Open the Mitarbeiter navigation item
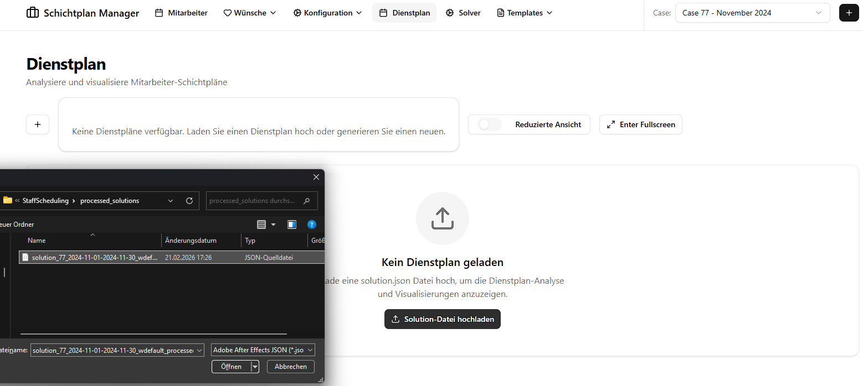The width and height of the screenshot is (863, 386). coord(181,13)
